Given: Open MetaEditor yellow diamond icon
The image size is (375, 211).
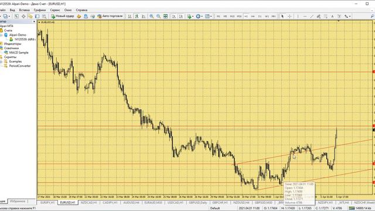Looking at the screenshot, I should [x=79, y=16].
